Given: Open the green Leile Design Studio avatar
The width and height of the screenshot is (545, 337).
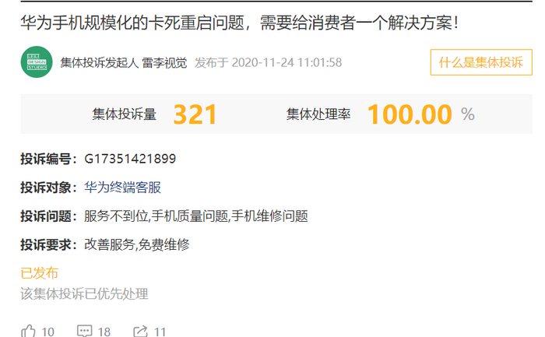Looking at the screenshot, I should pyautogui.click(x=37, y=61).
